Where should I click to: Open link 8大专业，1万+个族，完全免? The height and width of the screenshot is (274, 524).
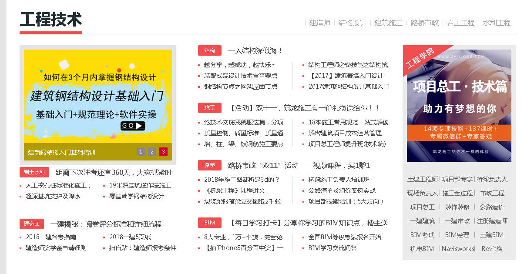point(243,237)
